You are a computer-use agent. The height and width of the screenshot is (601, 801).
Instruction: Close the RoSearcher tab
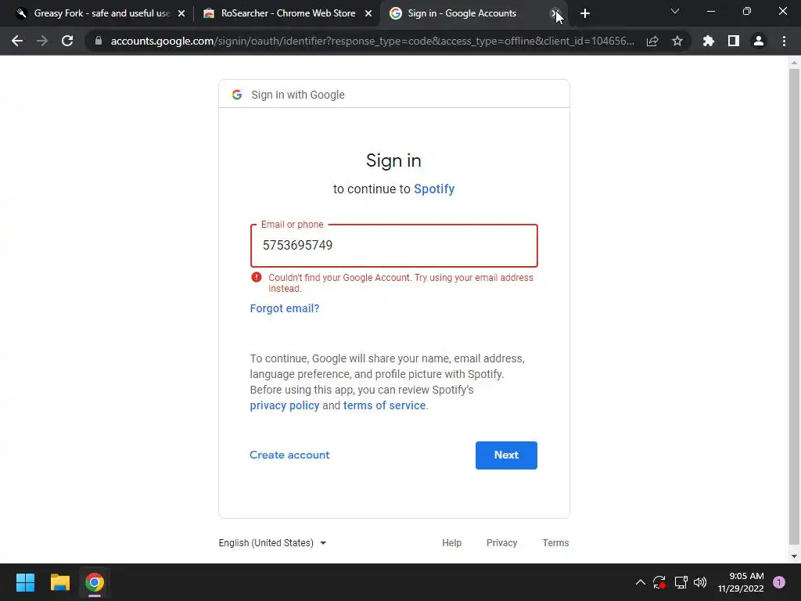coord(368,14)
